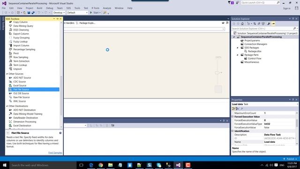
Task: Click the Find Samples link
Action: 55,153
